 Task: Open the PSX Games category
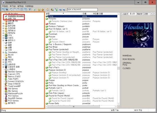[13, 96]
